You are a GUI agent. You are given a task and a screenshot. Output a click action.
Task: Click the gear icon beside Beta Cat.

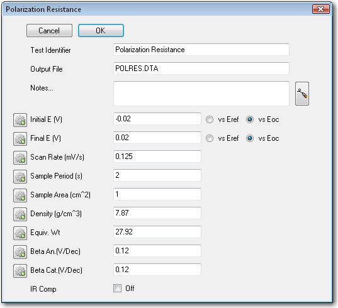[x=20, y=270]
